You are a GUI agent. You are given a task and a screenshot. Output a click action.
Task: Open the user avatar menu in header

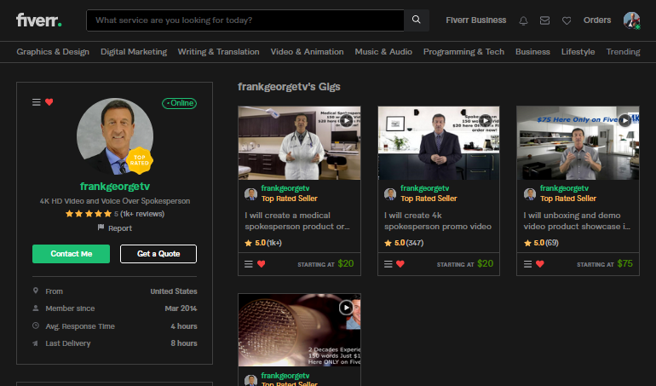point(631,20)
